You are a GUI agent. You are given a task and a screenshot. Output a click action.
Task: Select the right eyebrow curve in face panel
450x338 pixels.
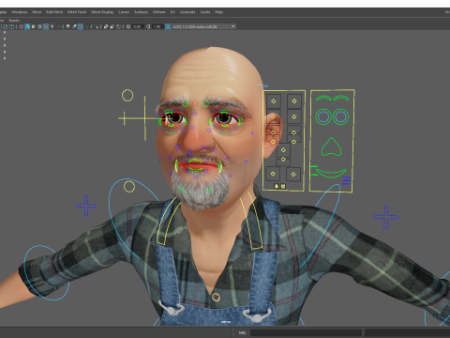[341, 98]
